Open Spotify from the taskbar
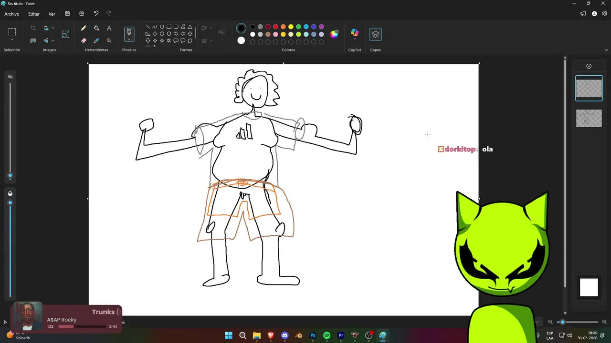611x343 pixels. 327,335
